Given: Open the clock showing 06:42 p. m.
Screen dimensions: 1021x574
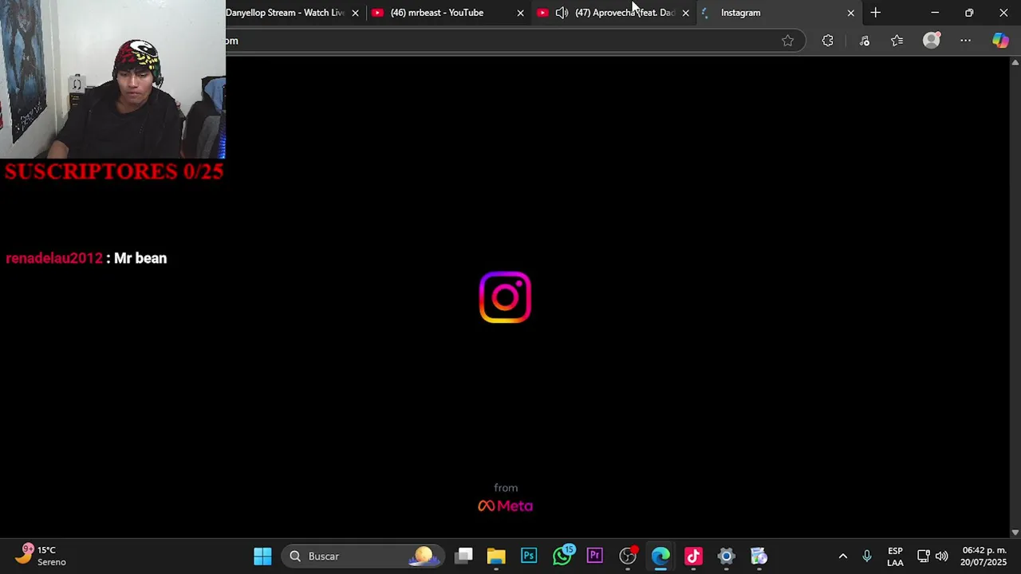Looking at the screenshot, I should 984,556.
